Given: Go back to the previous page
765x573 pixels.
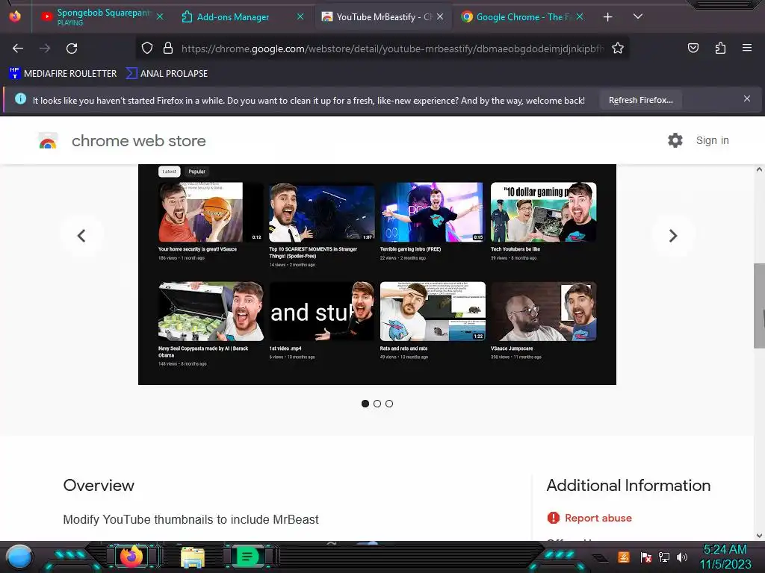Looking at the screenshot, I should (18, 48).
